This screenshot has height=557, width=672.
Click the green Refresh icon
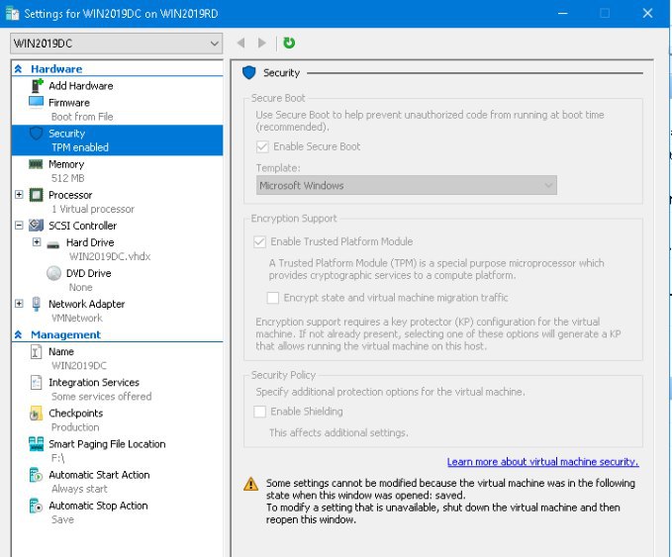289,43
